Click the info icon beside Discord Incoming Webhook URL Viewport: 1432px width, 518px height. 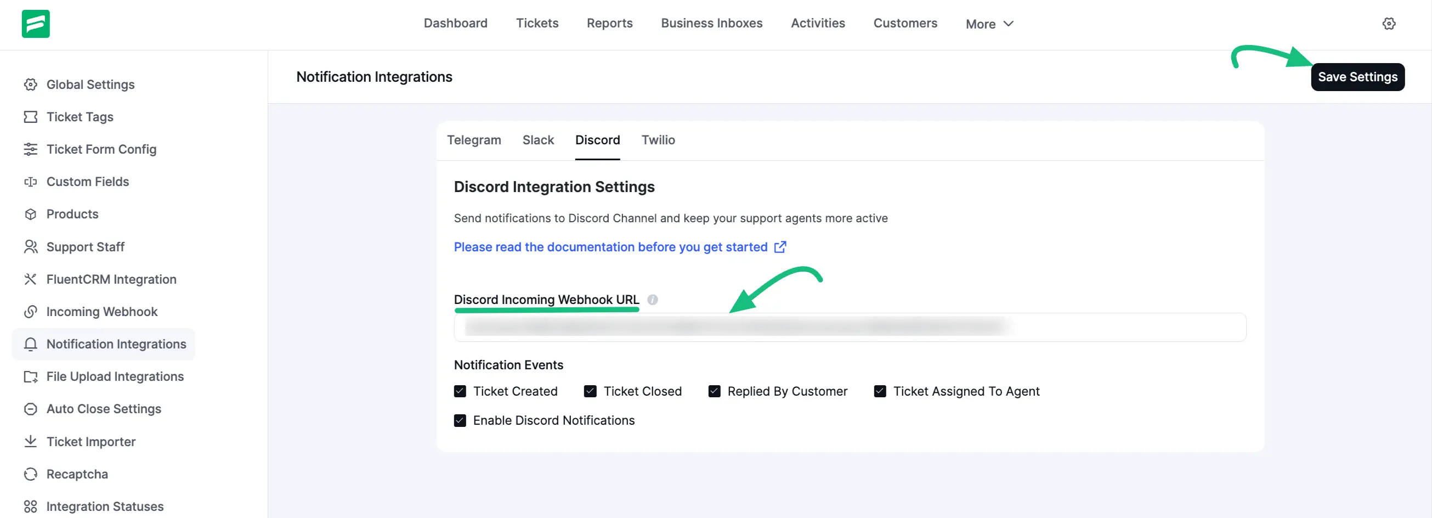click(654, 300)
